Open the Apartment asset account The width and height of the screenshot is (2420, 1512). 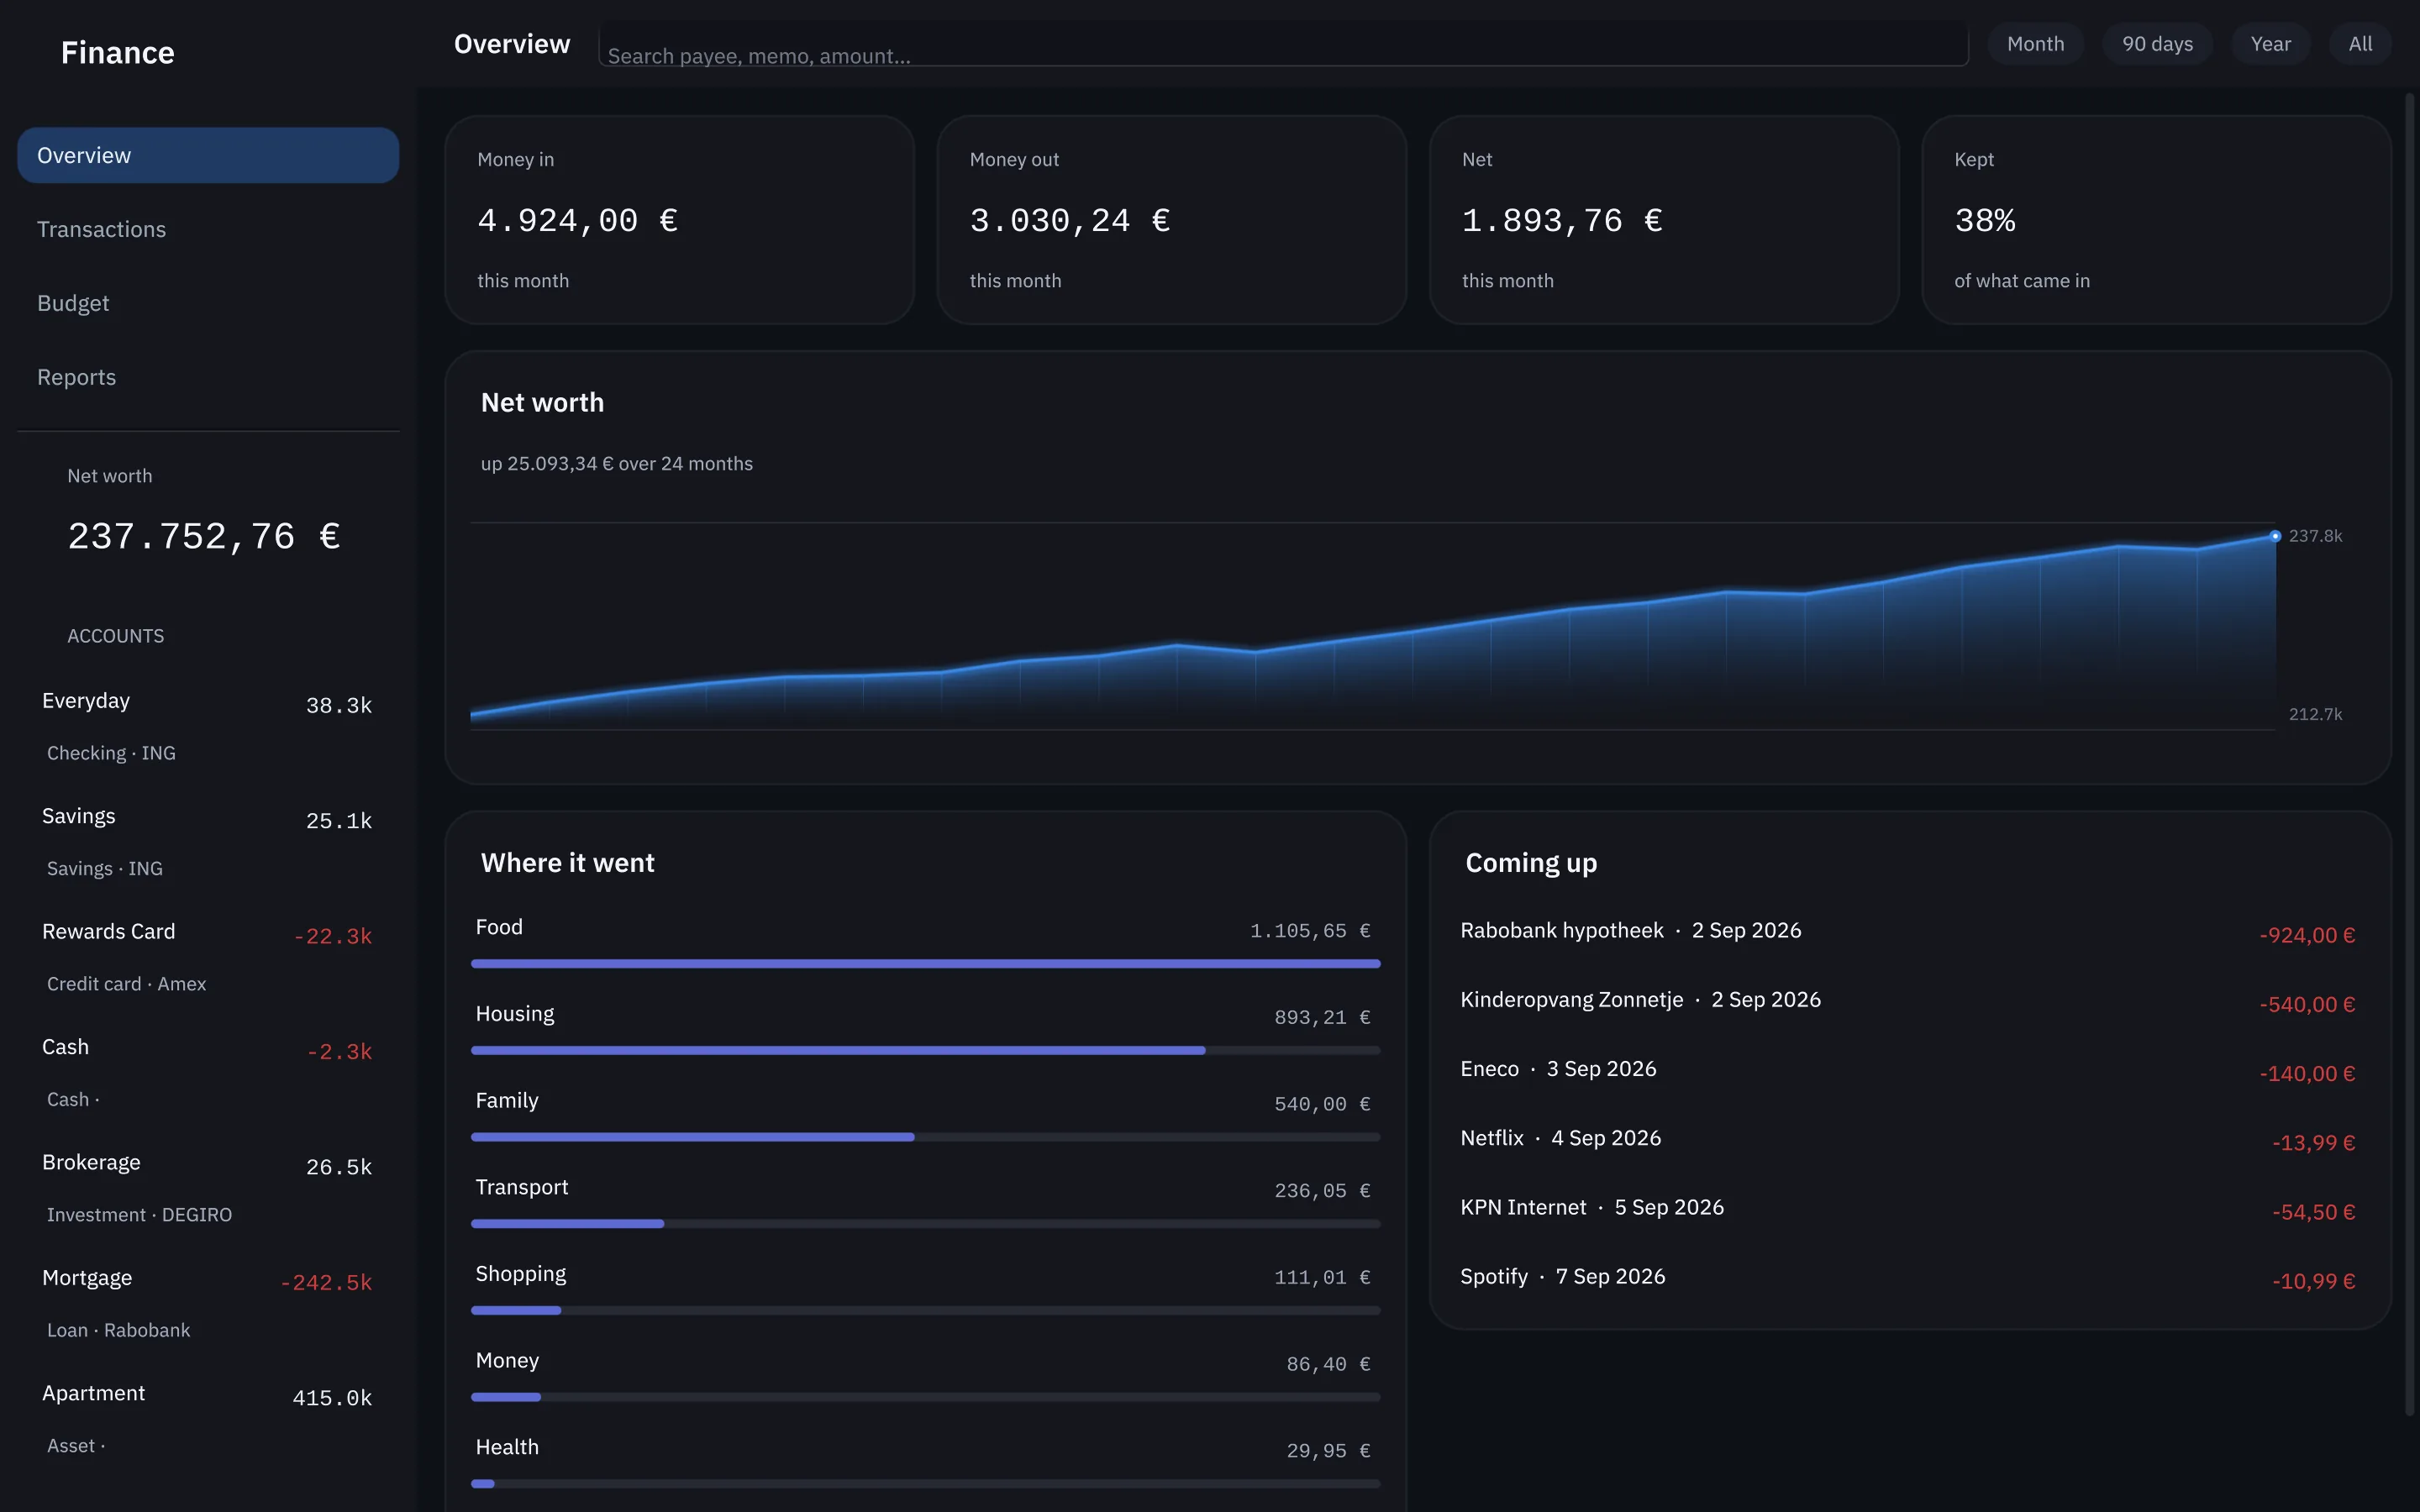pyautogui.click(x=208, y=1419)
